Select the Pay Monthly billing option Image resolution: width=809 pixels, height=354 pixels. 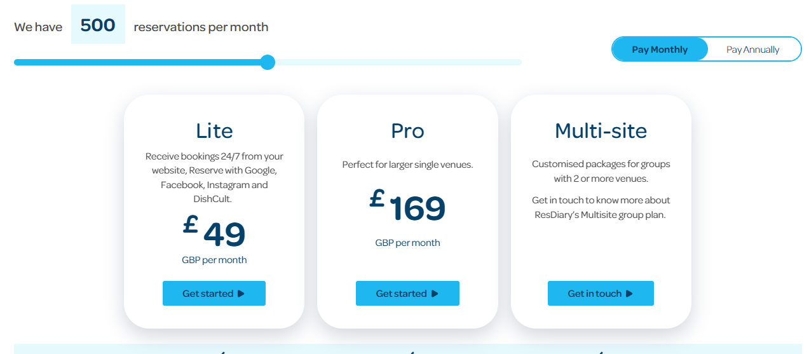(x=660, y=49)
